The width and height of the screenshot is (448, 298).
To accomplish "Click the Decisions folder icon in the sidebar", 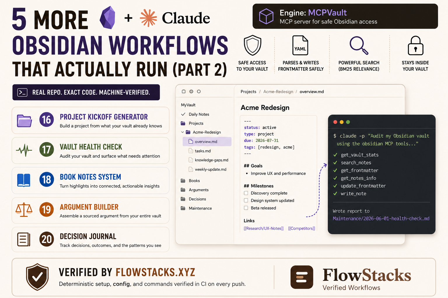I will point(183,199).
